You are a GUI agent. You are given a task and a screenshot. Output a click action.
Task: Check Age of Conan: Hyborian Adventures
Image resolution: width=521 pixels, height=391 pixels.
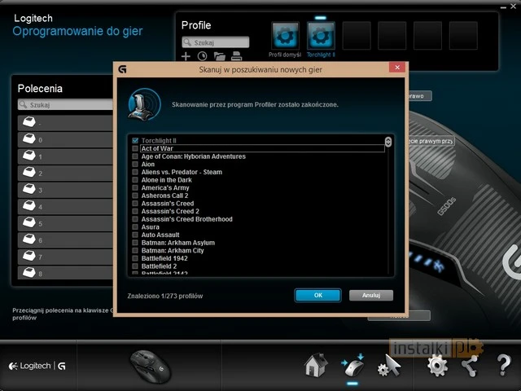pyautogui.click(x=135, y=156)
